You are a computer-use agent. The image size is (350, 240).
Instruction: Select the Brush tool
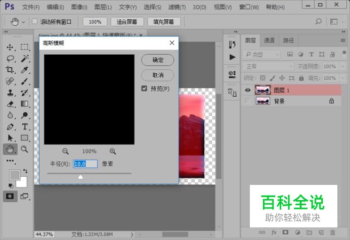25,81
